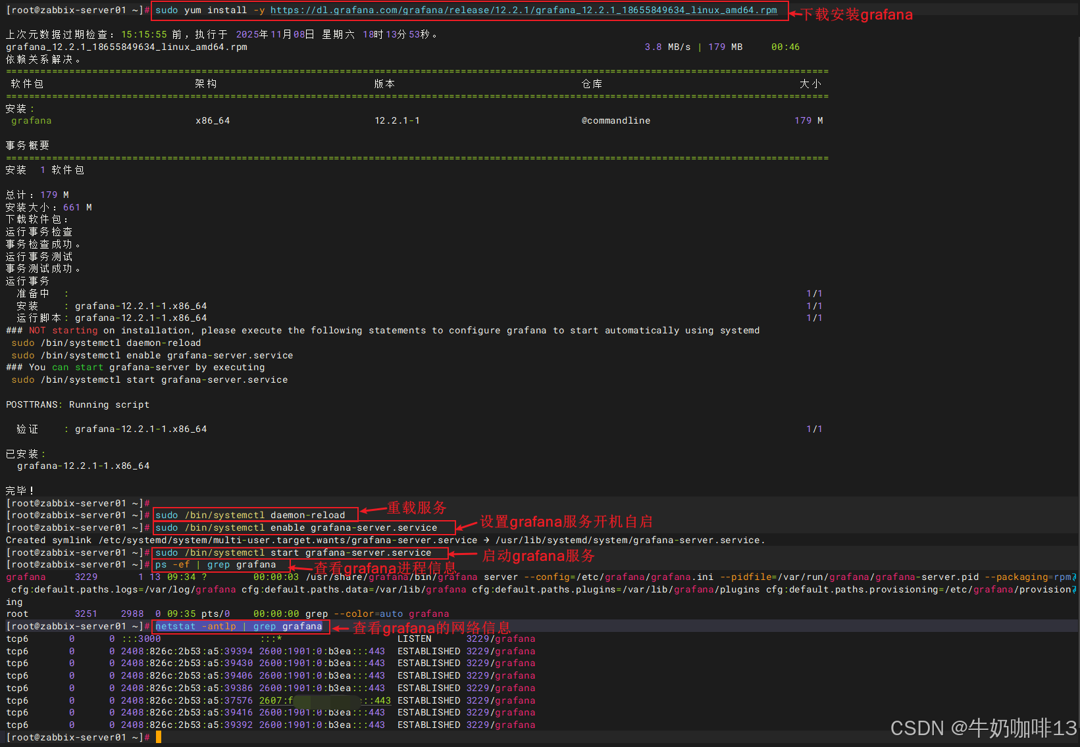Click the '仓库' column header

coord(592,84)
